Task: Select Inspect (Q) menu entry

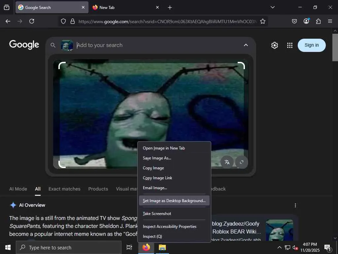Action: [x=174, y=236]
